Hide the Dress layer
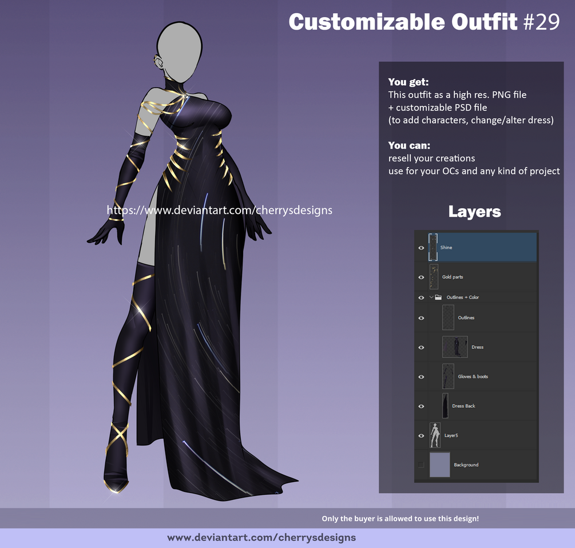Viewport: 575px width, 548px height. pos(421,347)
